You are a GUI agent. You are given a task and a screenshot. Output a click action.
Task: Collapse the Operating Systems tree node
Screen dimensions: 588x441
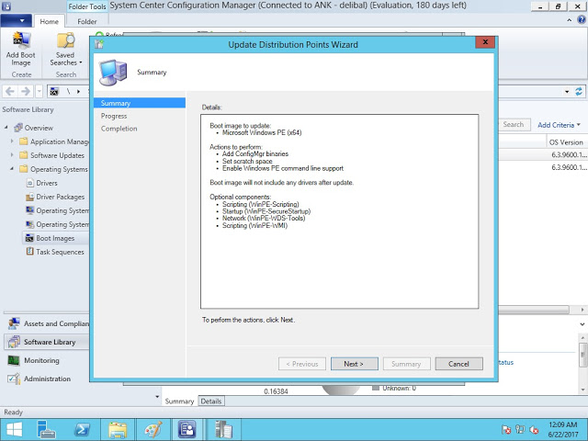click(12, 169)
